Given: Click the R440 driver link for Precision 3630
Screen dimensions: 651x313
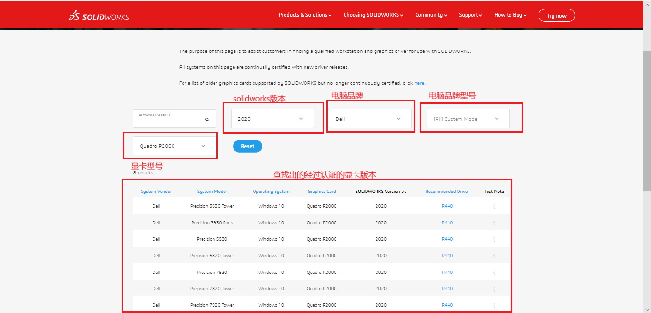Looking at the screenshot, I should (447, 206).
